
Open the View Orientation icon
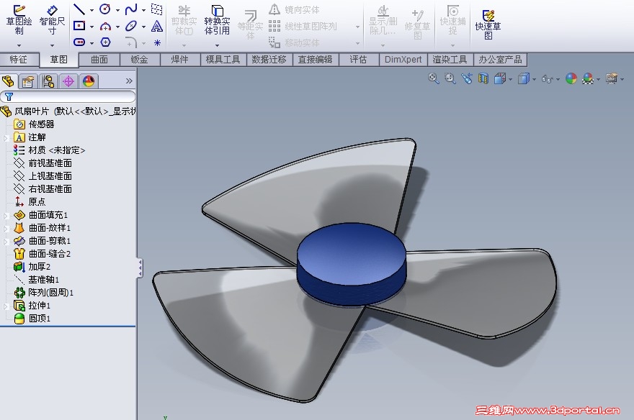pyautogui.click(x=500, y=78)
